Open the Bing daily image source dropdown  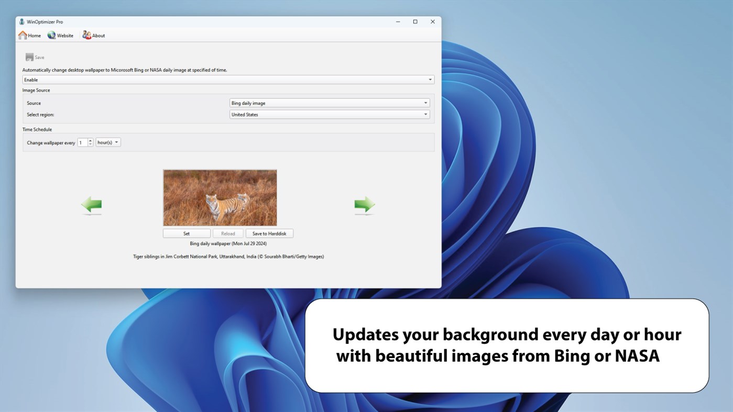[x=330, y=103]
